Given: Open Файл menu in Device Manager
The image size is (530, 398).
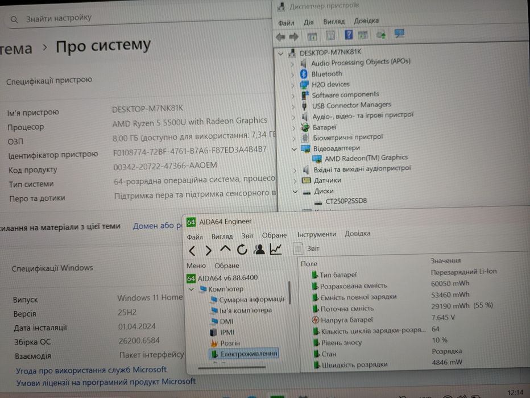Looking at the screenshot, I should click(286, 23).
